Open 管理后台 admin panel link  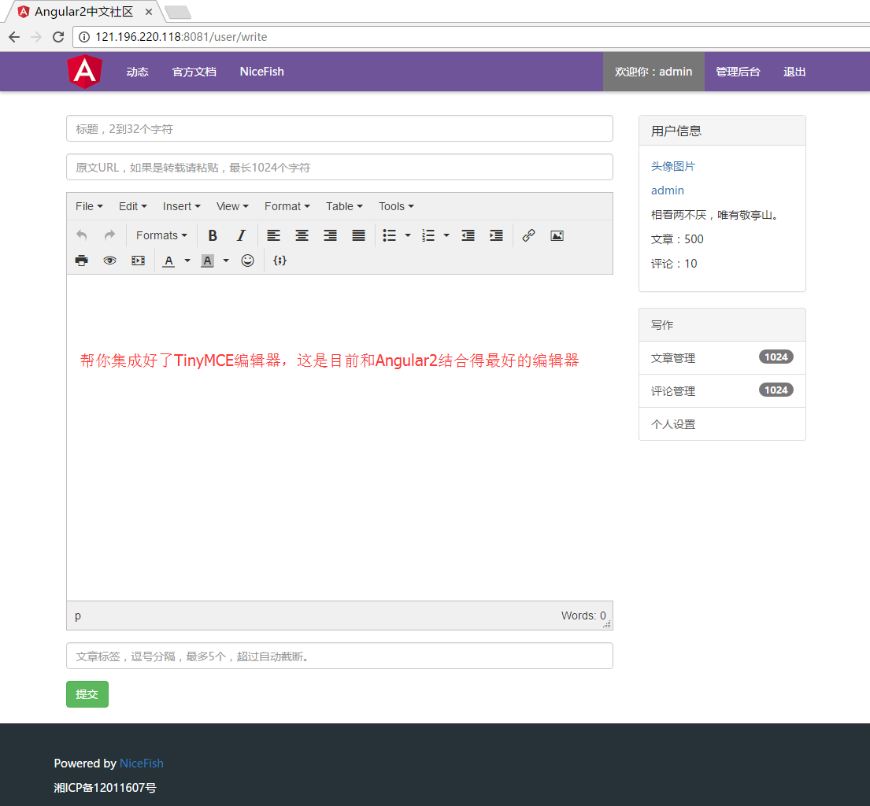click(x=738, y=72)
